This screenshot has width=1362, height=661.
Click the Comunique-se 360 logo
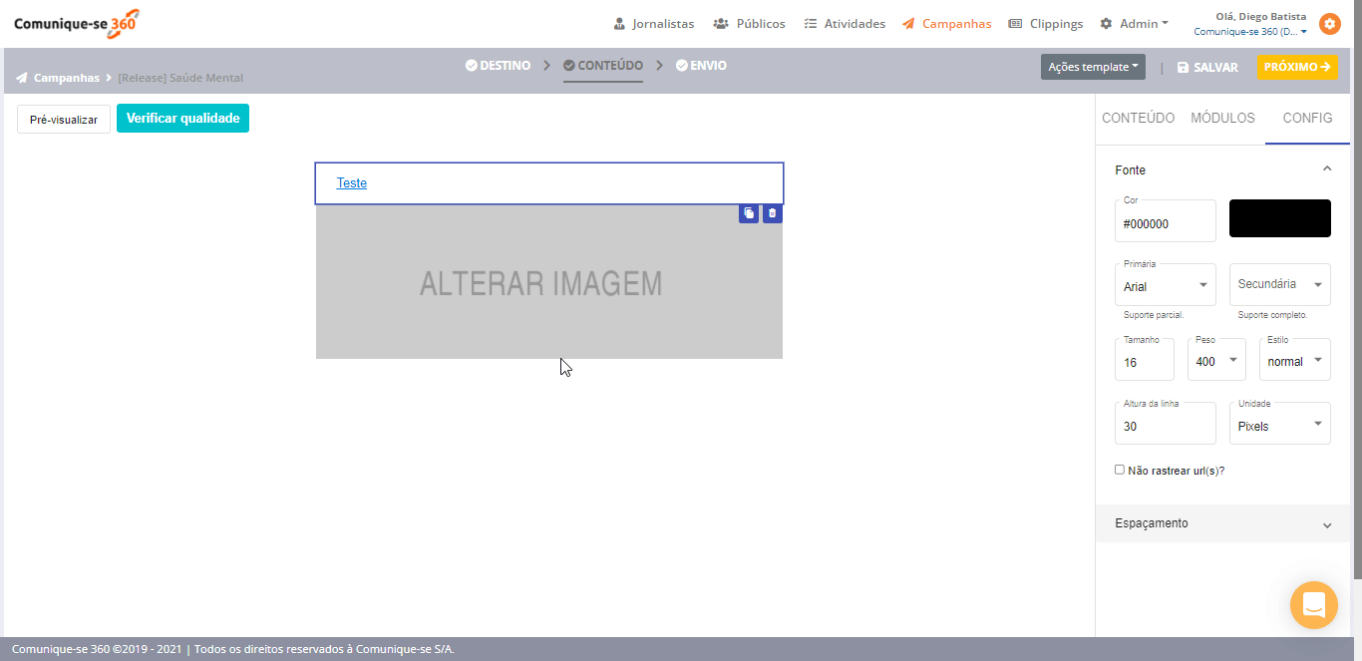[x=76, y=23]
